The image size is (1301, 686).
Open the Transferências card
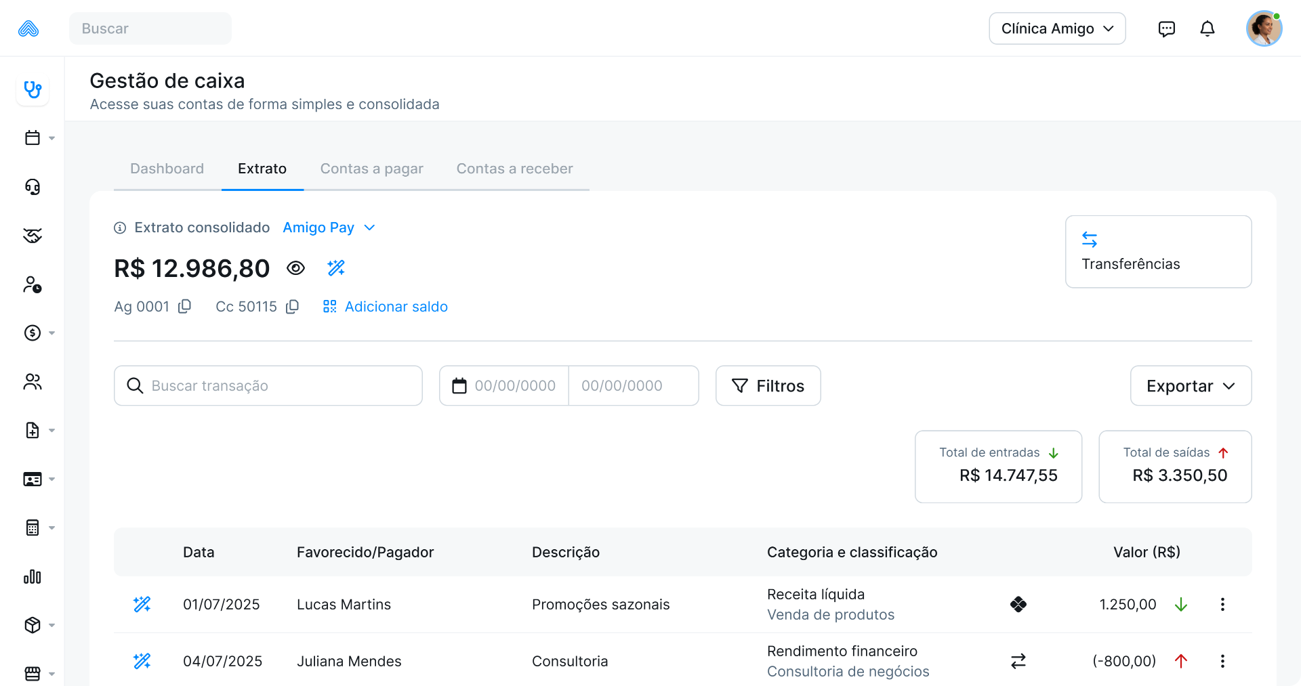(1158, 251)
